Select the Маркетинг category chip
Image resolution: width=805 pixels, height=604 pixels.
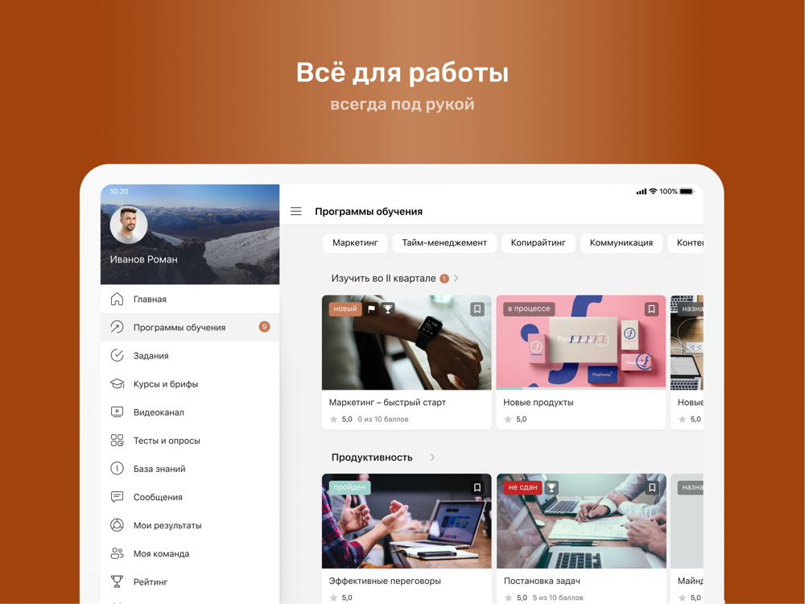[355, 243]
